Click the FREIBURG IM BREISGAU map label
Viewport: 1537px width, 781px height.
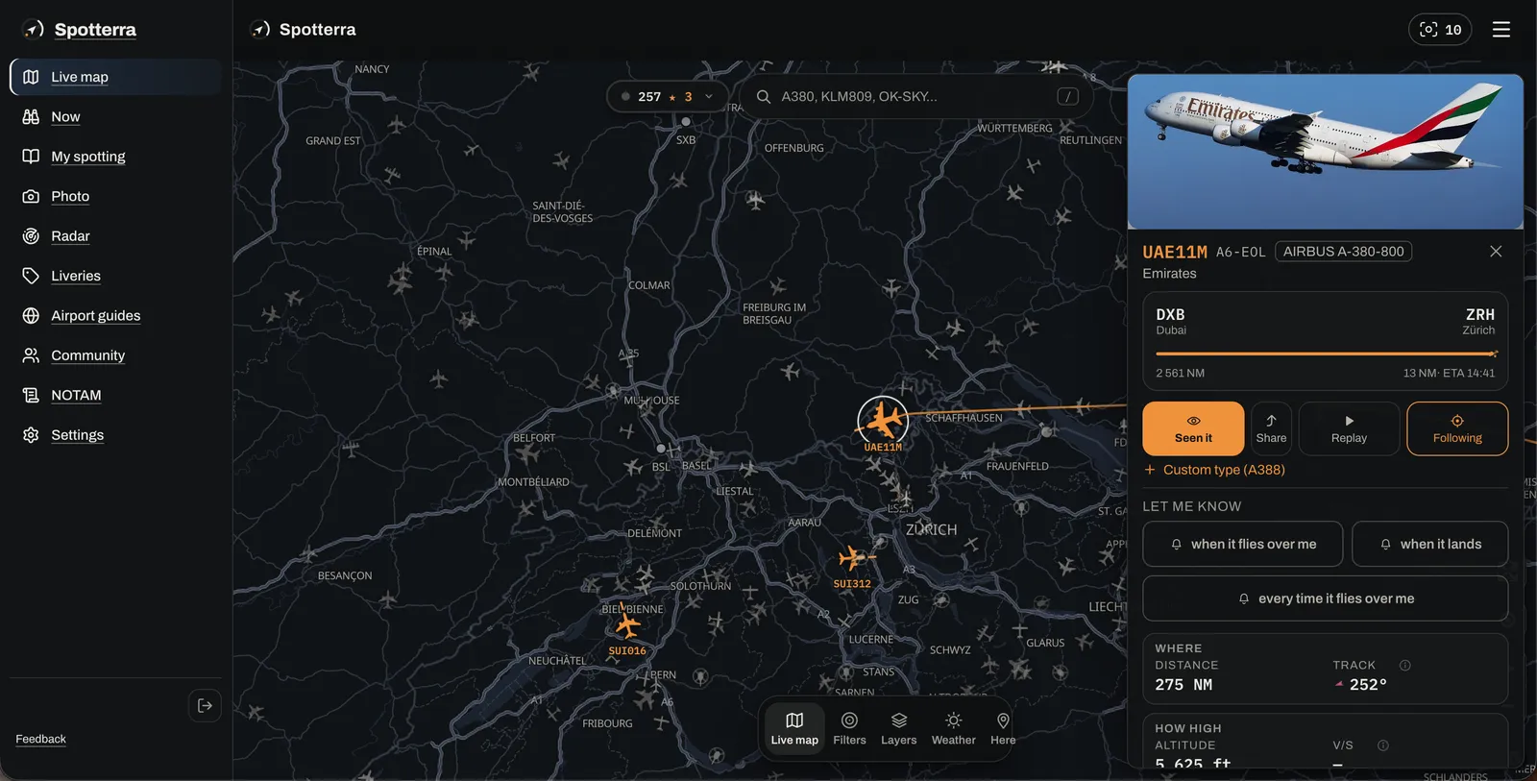pyautogui.click(x=774, y=314)
